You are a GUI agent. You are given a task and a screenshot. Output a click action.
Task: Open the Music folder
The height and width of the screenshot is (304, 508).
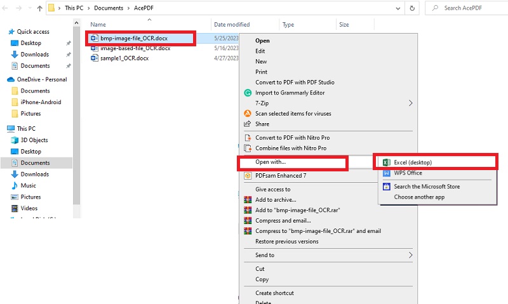click(28, 185)
